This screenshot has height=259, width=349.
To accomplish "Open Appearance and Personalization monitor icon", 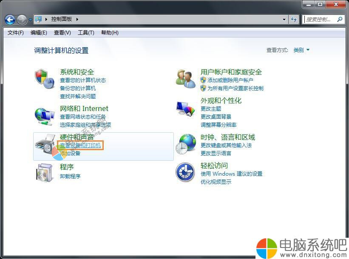I will (186, 110).
